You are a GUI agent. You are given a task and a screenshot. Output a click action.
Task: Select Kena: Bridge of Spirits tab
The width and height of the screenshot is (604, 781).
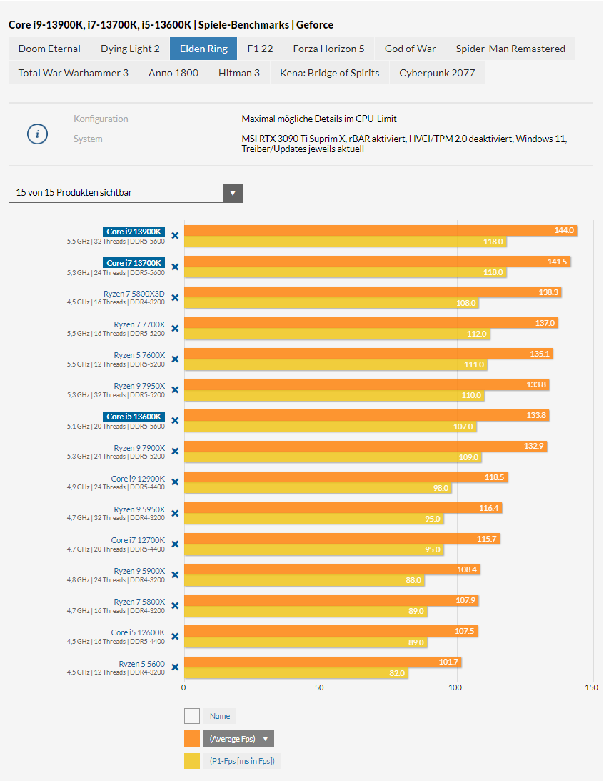point(329,73)
